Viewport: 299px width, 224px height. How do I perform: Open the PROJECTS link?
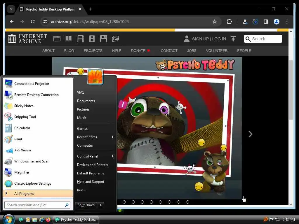[x=93, y=51]
